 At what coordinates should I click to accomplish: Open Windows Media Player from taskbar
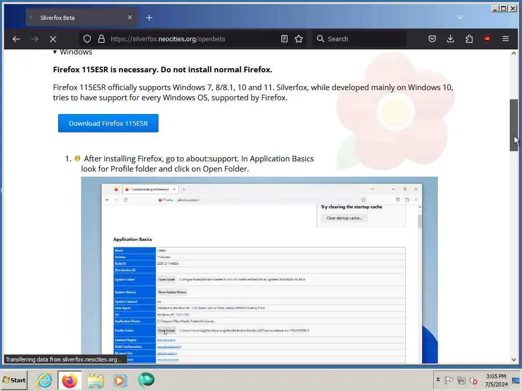120,380
